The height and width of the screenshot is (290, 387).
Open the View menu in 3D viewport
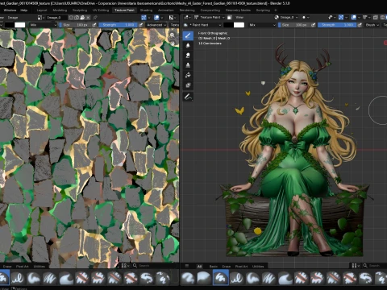pos(239,17)
